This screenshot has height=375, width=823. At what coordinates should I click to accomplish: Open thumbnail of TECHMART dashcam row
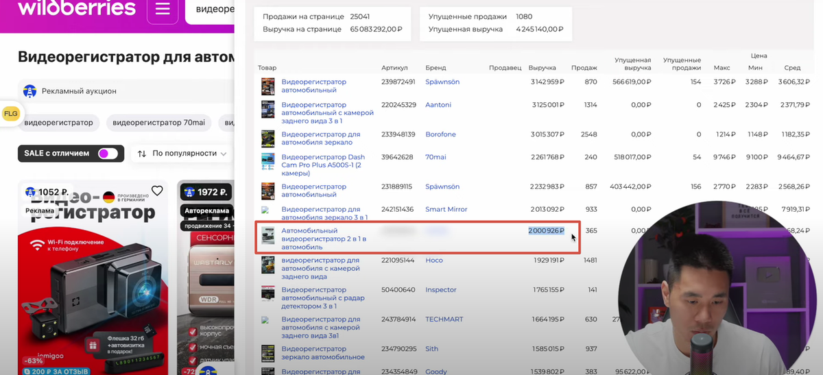point(265,319)
